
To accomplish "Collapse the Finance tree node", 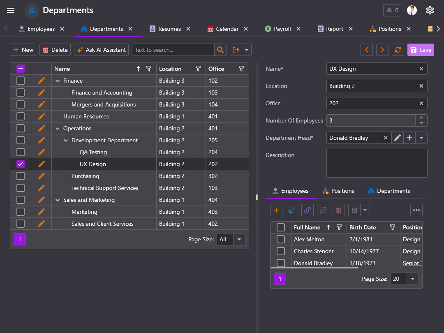I will (58, 81).
